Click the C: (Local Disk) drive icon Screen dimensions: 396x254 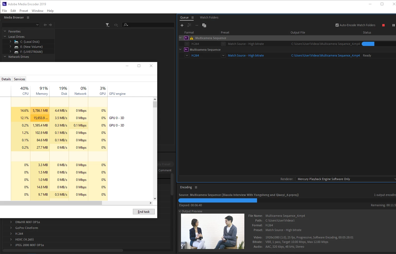pyautogui.click(x=16, y=42)
